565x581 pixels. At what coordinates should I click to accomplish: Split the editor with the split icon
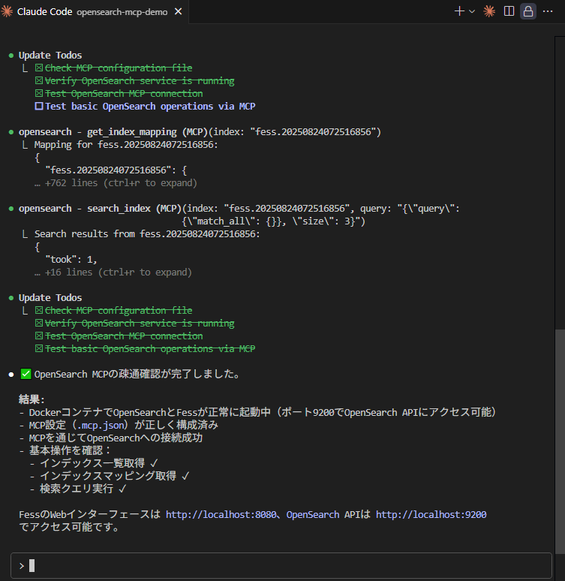tap(509, 11)
